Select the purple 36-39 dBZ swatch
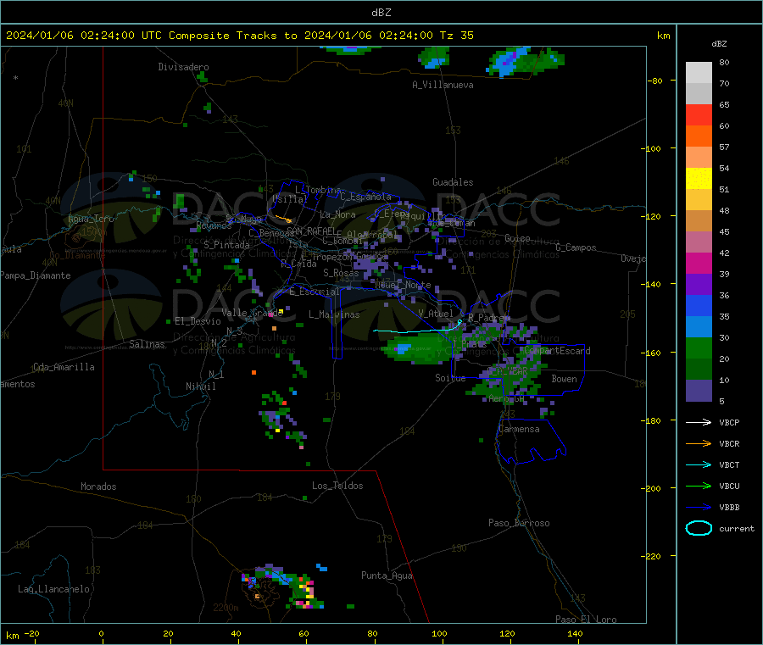The height and width of the screenshot is (645, 763). pyautogui.click(x=699, y=285)
